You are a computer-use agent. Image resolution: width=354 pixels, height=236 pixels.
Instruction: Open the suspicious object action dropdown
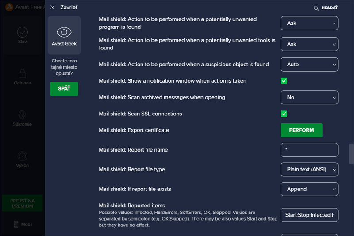pos(309,65)
